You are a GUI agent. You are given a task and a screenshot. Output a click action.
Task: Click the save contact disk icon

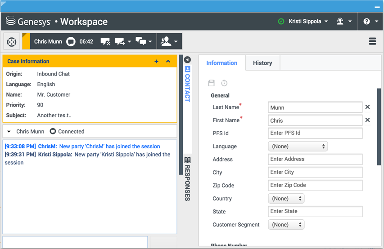tap(211, 83)
